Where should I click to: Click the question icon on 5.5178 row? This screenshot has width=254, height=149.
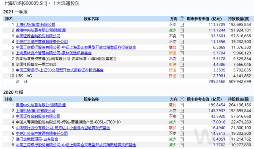(x=182, y=59)
